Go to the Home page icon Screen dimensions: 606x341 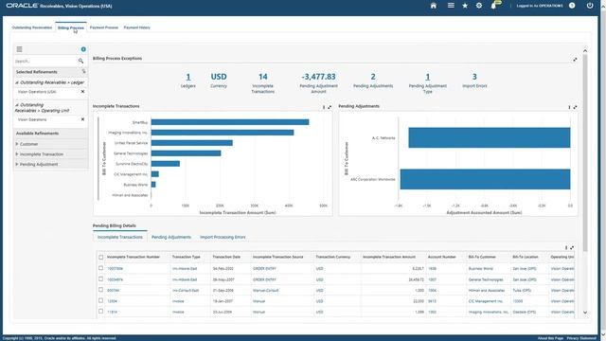[434, 6]
